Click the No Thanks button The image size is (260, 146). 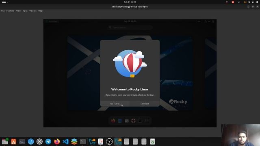[115, 104]
